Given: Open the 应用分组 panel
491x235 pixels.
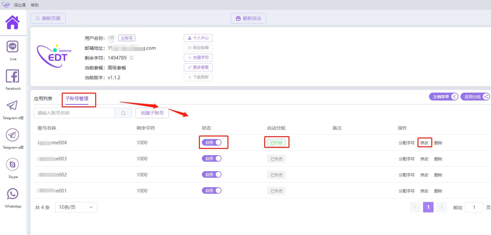Looking at the screenshot, I should tap(475, 97).
